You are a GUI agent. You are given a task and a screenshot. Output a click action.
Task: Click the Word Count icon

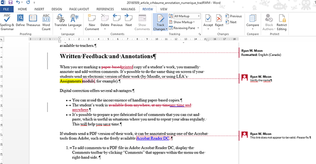click(x=46, y=22)
